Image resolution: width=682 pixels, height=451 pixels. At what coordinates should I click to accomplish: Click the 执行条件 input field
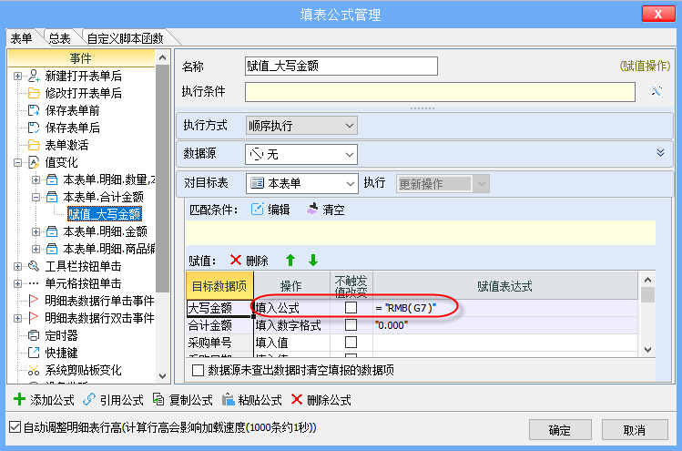pos(440,92)
